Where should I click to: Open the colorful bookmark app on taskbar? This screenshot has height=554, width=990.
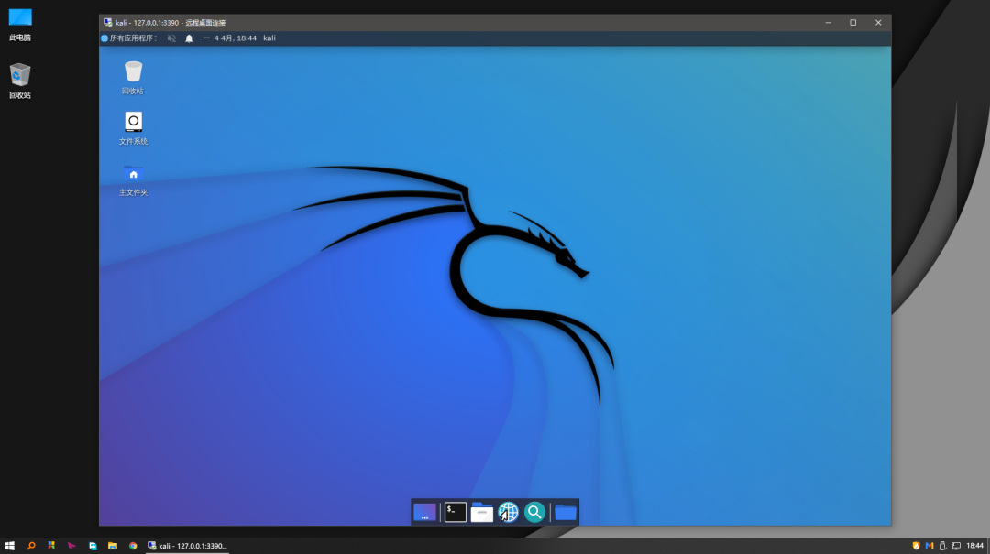click(51, 546)
